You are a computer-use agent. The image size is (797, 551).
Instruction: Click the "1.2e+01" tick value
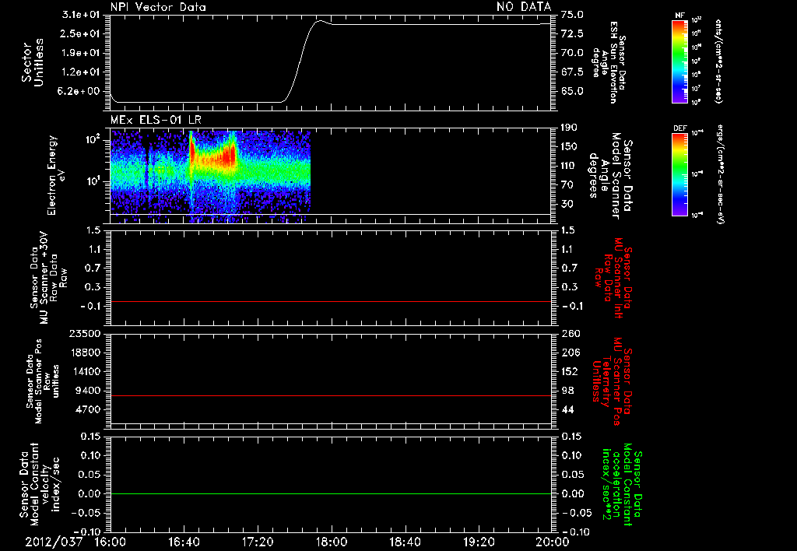(81, 72)
